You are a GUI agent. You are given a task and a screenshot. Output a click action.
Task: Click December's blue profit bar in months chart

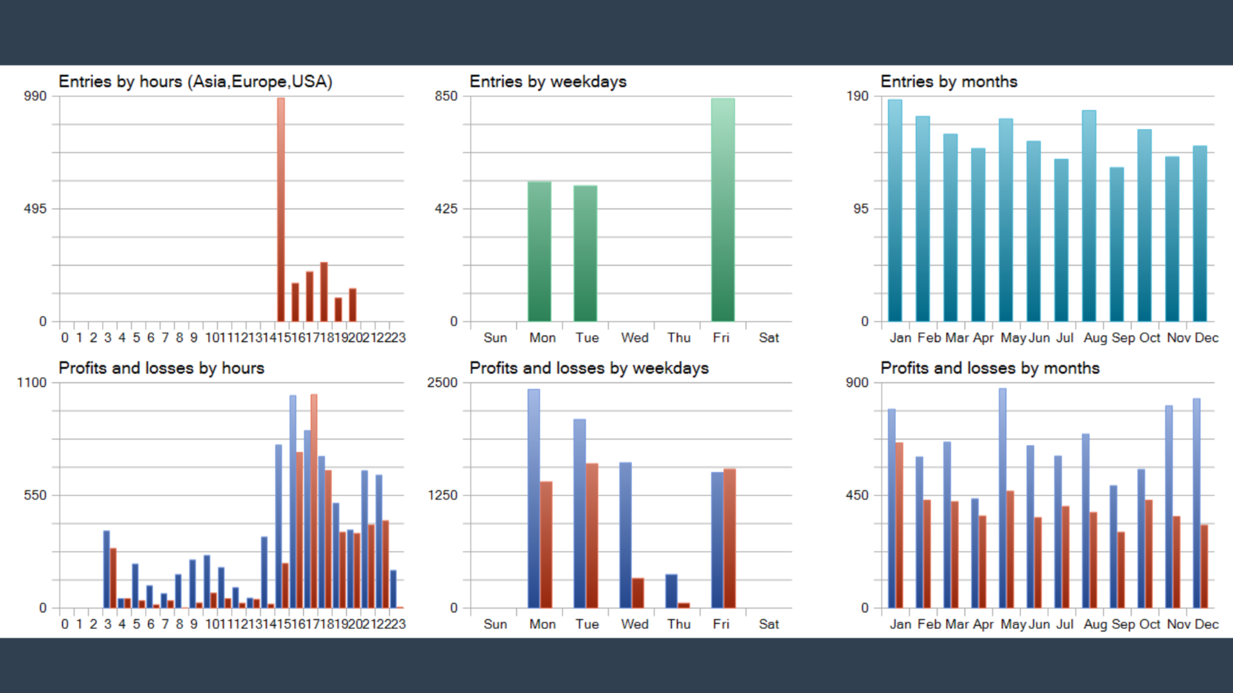(x=1196, y=504)
